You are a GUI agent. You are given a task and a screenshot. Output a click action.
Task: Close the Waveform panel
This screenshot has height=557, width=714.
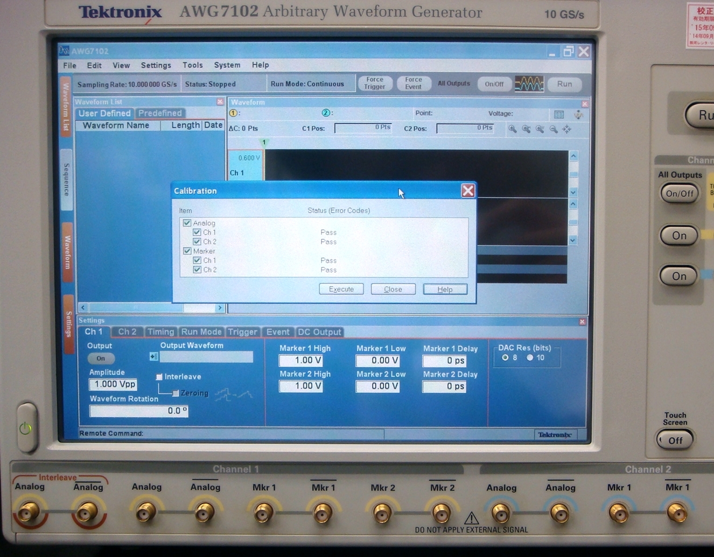point(585,103)
